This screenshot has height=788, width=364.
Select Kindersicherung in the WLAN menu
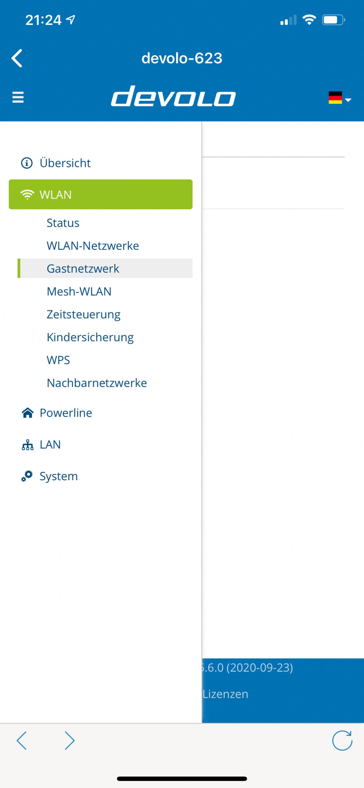pyautogui.click(x=90, y=337)
